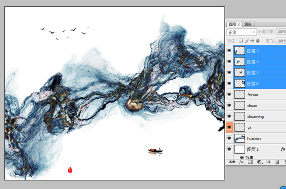Hide the feiniao layer
Viewport: 286px width, 189px height.
coord(229,94)
